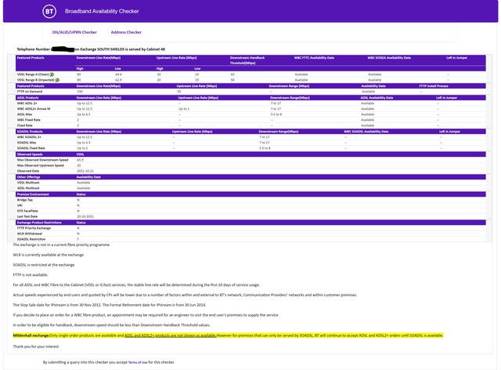Click the ADSL Products section header
The image size is (501, 370).
[x=28, y=97]
